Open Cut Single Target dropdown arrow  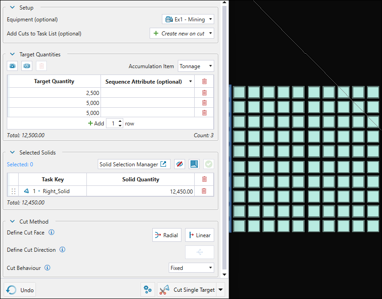[221, 290]
